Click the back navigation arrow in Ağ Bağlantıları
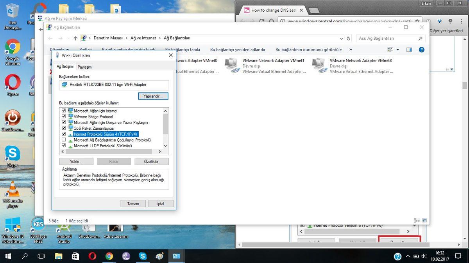 pyautogui.click(x=51, y=38)
